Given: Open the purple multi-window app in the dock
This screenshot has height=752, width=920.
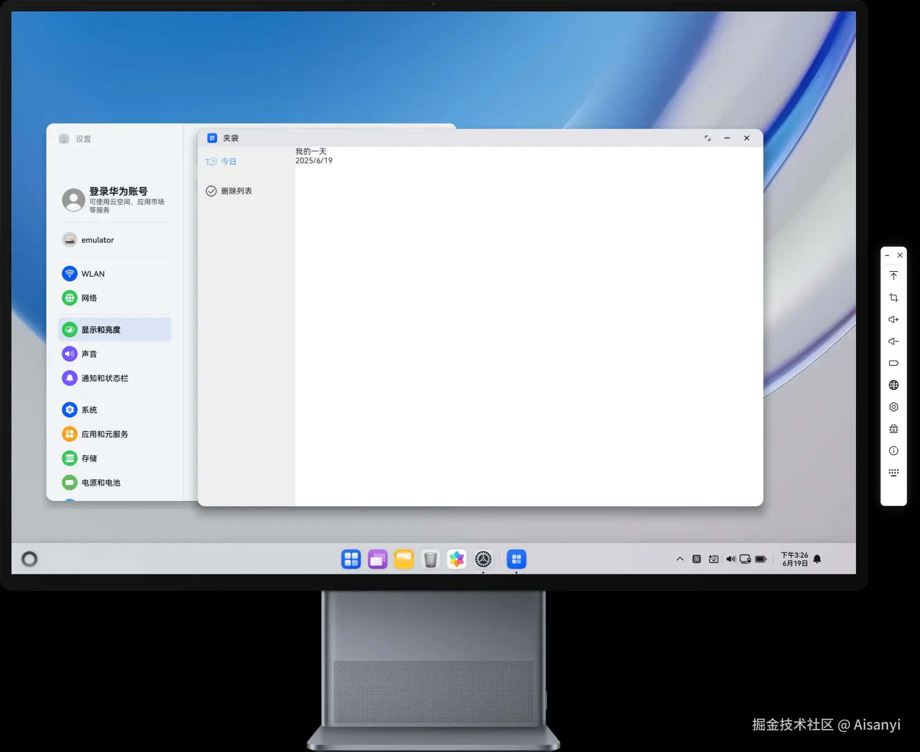Looking at the screenshot, I should (377, 559).
